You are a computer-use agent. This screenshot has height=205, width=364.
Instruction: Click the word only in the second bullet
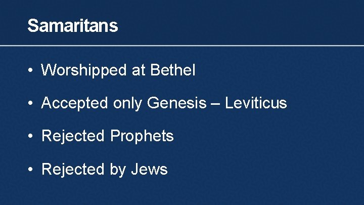pyautogui.click(x=128, y=103)
